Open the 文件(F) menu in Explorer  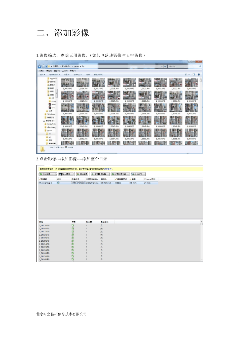pyautogui.click(x=42, y=71)
